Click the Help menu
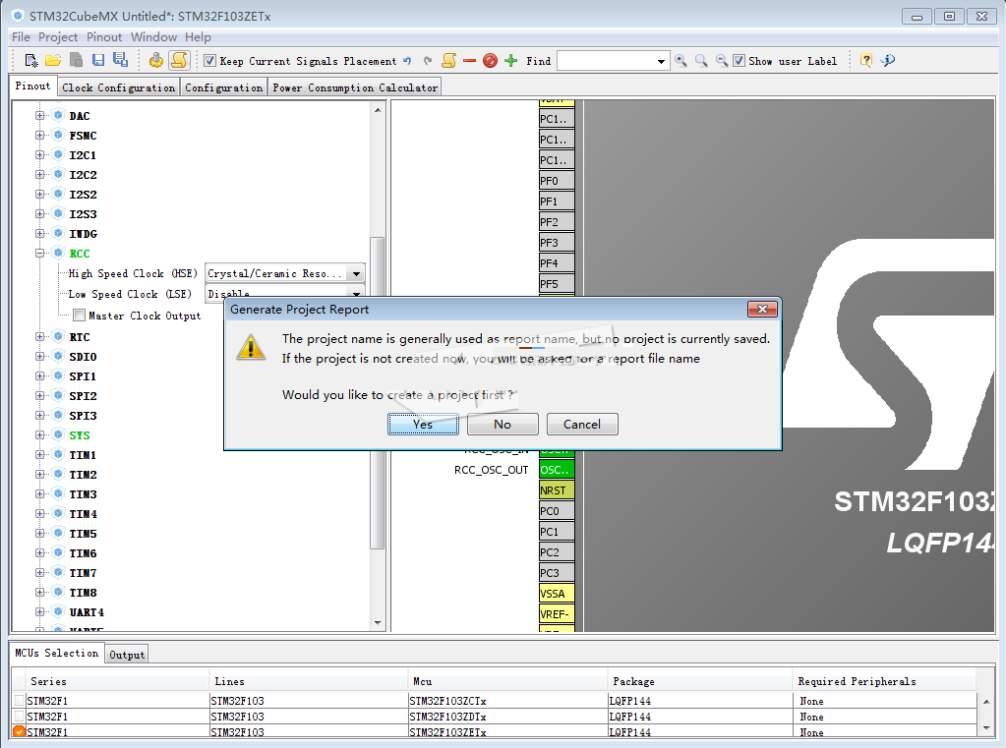Screen dimensions: 1006x748 click(x=198, y=37)
